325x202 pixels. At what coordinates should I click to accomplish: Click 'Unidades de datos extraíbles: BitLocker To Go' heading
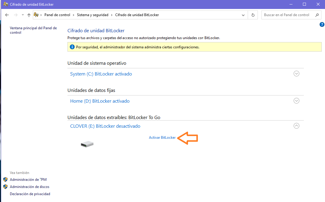click(x=114, y=118)
